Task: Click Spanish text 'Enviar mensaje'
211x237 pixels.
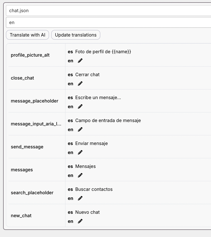Action: point(91,144)
